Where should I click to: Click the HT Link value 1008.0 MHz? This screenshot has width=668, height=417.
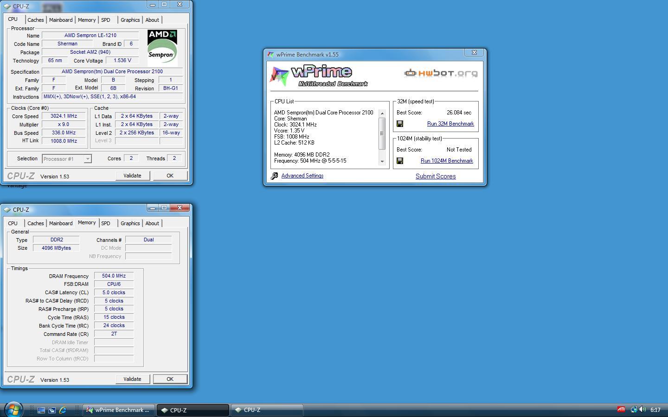pos(64,141)
